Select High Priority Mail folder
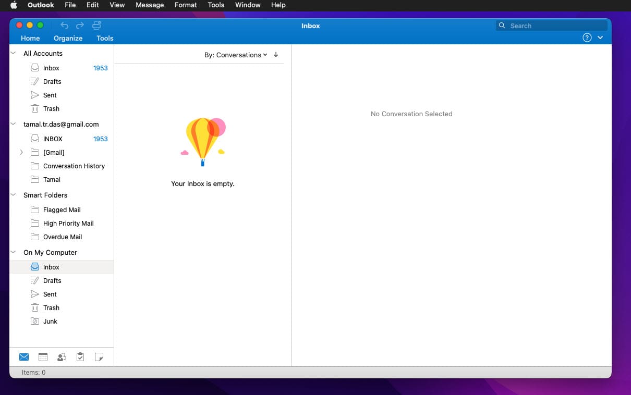The height and width of the screenshot is (395, 631). pyautogui.click(x=68, y=223)
